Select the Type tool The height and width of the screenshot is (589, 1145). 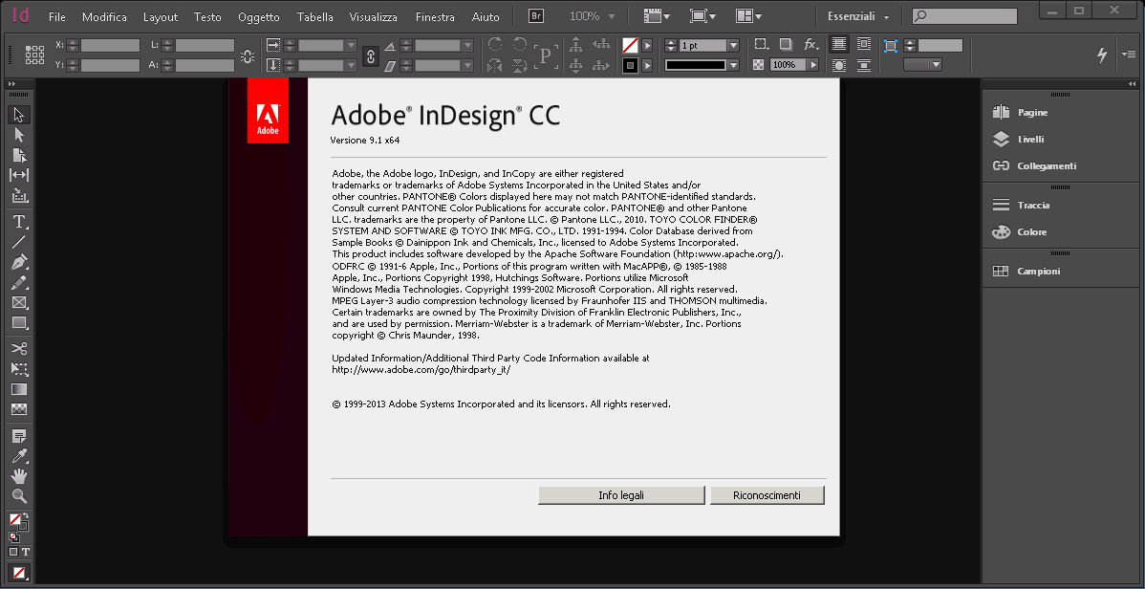click(19, 222)
